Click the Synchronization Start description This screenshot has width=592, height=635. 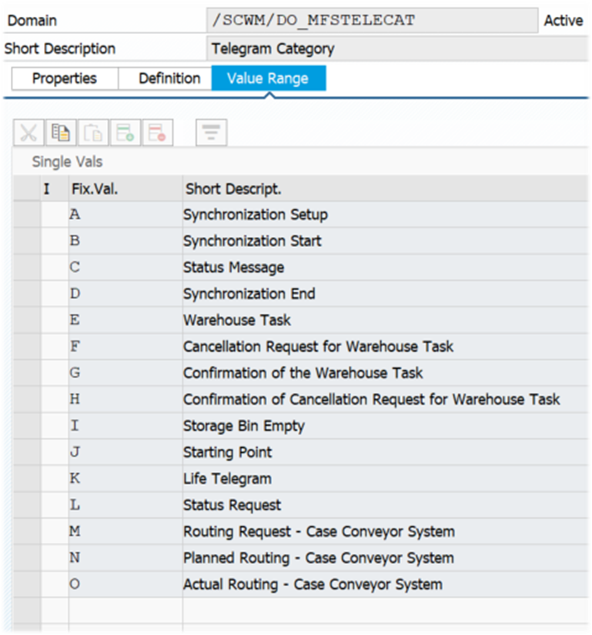point(253,241)
